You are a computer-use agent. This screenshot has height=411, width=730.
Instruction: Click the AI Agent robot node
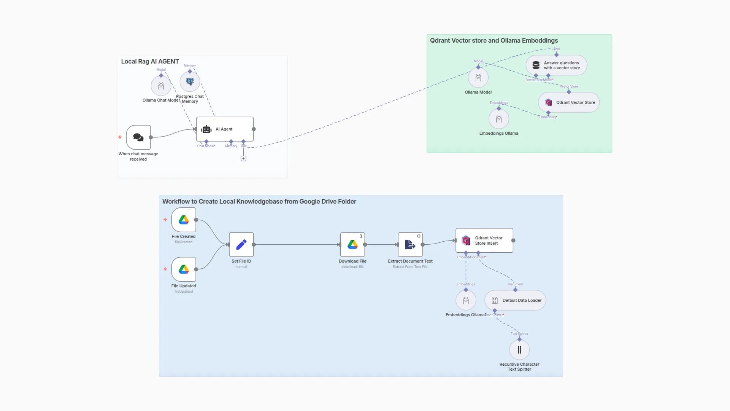224,129
